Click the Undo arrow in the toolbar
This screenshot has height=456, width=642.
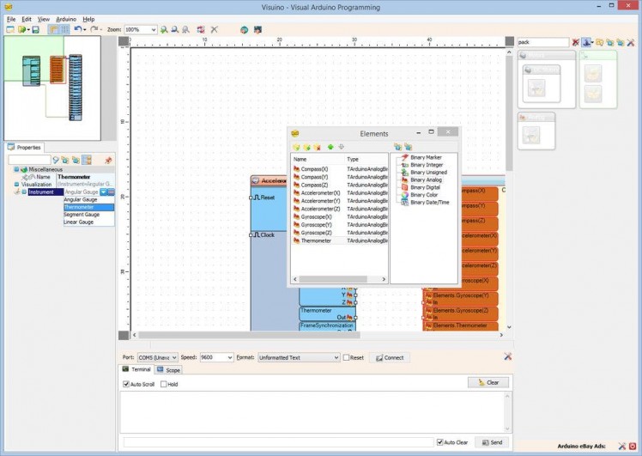pyautogui.click(x=77, y=30)
